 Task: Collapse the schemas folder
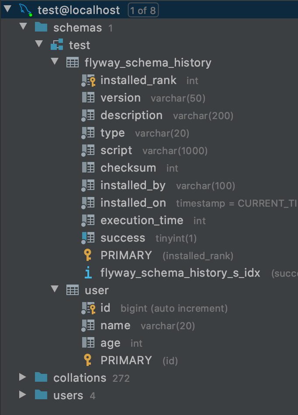tap(23, 27)
